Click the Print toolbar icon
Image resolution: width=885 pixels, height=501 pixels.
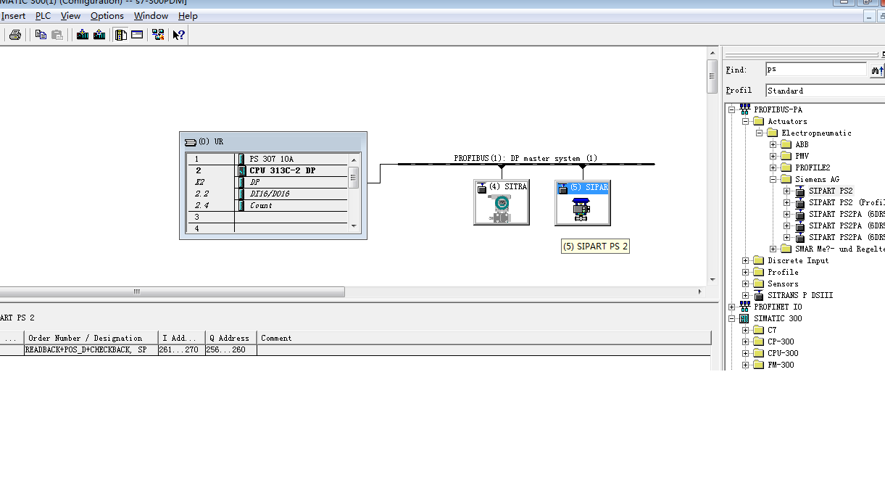(14, 34)
